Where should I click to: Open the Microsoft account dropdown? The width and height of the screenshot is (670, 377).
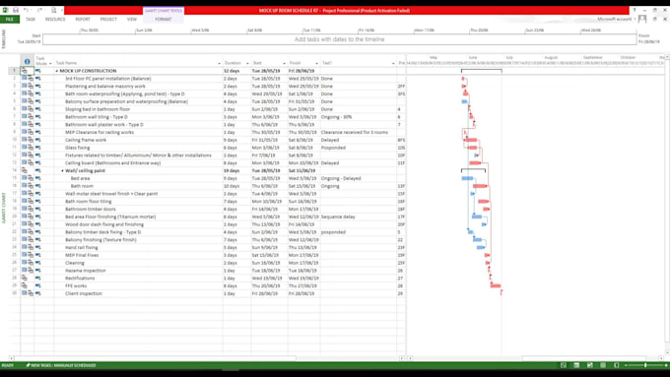[x=635, y=20]
